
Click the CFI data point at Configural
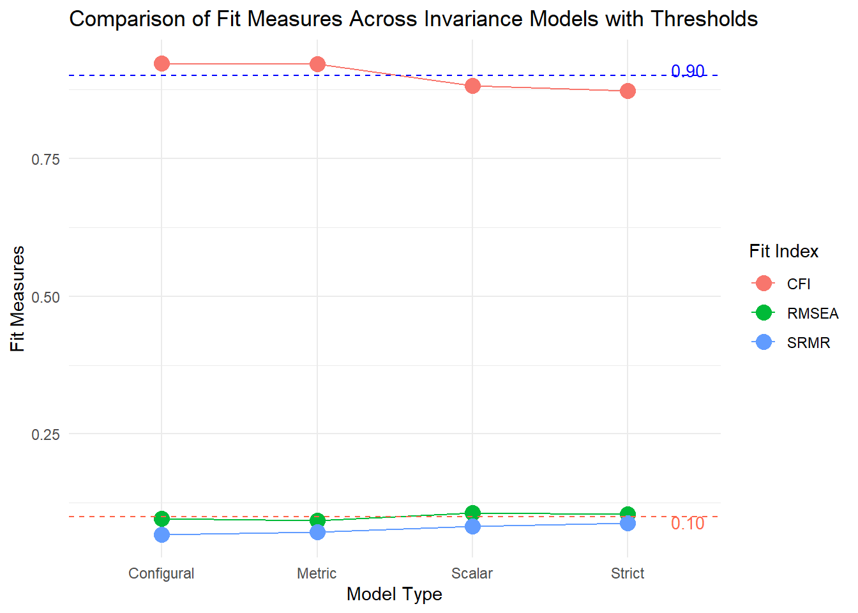(162, 64)
